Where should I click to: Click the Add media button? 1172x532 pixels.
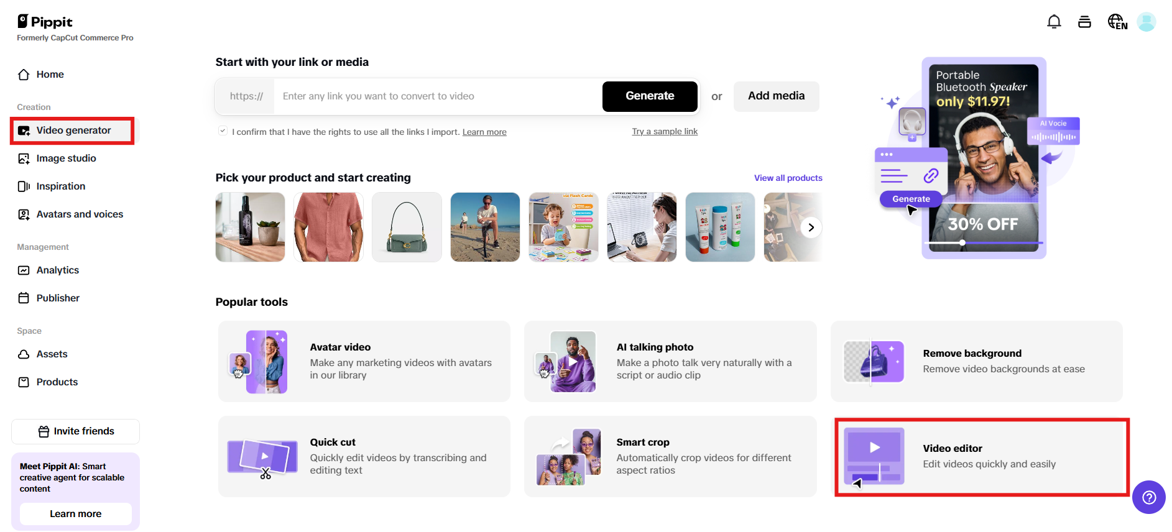[x=776, y=96]
